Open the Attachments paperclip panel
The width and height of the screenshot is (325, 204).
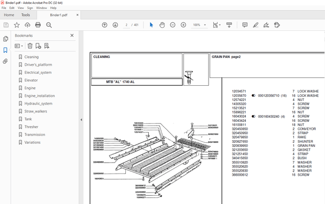(5, 61)
